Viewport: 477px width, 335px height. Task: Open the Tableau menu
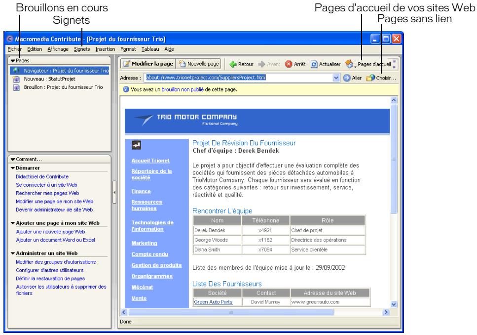coord(150,49)
